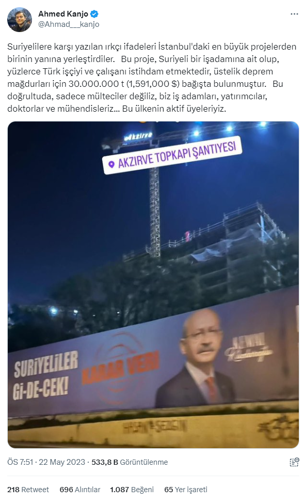Click the tweet text body
Screen dimensions: 304x502
(152, 78)
